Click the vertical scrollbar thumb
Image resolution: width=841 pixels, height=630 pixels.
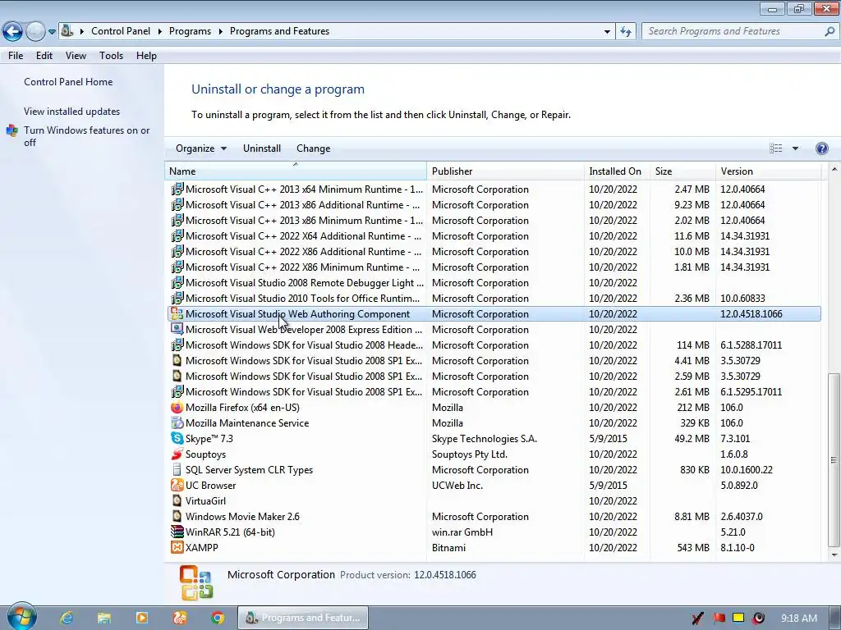pyautogui.click(x=834, y=460)
